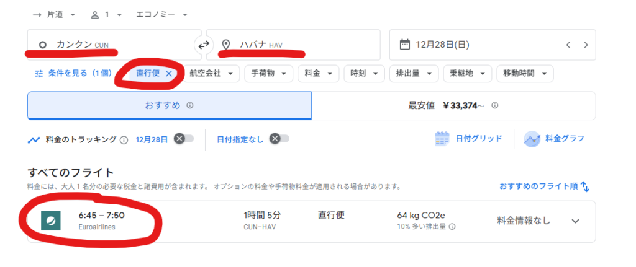Image resolution: width=636 pixels, height=267 pixels.
Task: Click the emissions info icon near 多い排出量
Action: [x=452, y=227]
